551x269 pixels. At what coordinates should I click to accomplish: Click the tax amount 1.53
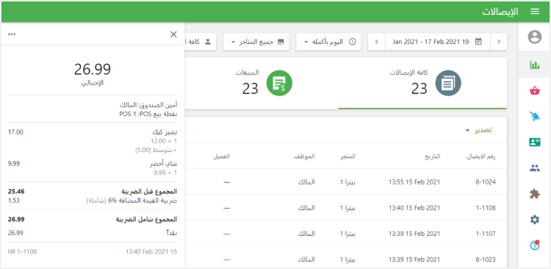tap(14, 201)
